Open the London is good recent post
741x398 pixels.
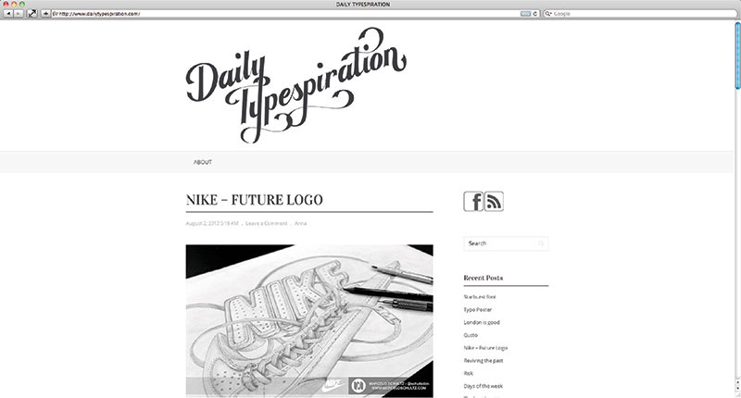pyautogui.click(x=482, y=322)
